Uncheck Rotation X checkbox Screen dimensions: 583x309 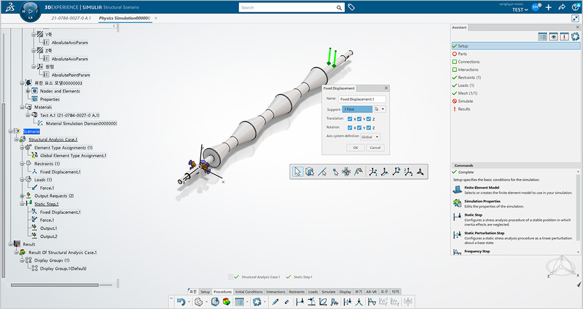tap(350, 127)
